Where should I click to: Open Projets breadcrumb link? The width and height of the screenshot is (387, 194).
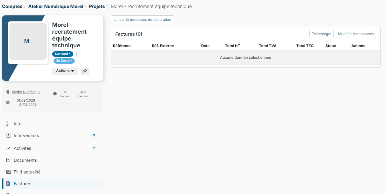click(97, 6)
